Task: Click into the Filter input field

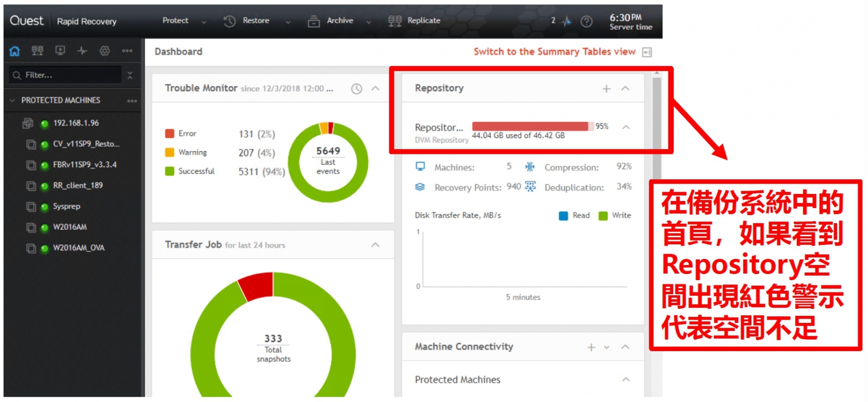Action: point(66,75)
